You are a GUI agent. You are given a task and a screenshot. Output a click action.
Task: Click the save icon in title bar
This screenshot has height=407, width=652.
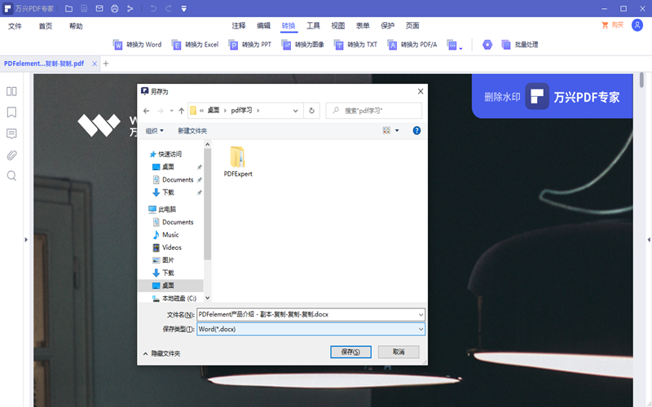[x=84, y=8]
